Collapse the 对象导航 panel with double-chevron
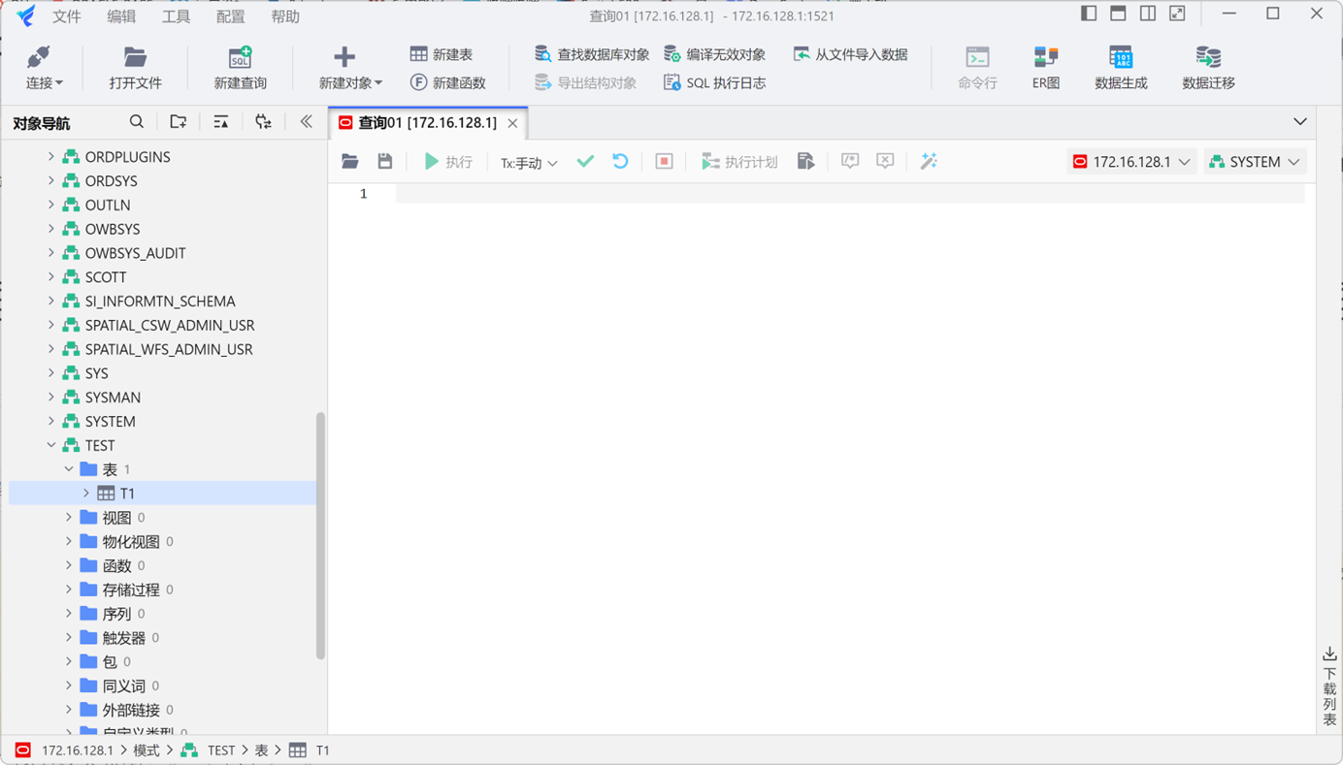 click(307, 122)
